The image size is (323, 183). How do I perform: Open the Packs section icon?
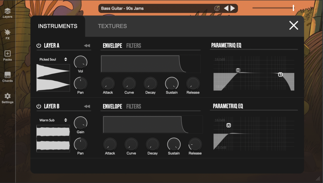pos(8,55)
